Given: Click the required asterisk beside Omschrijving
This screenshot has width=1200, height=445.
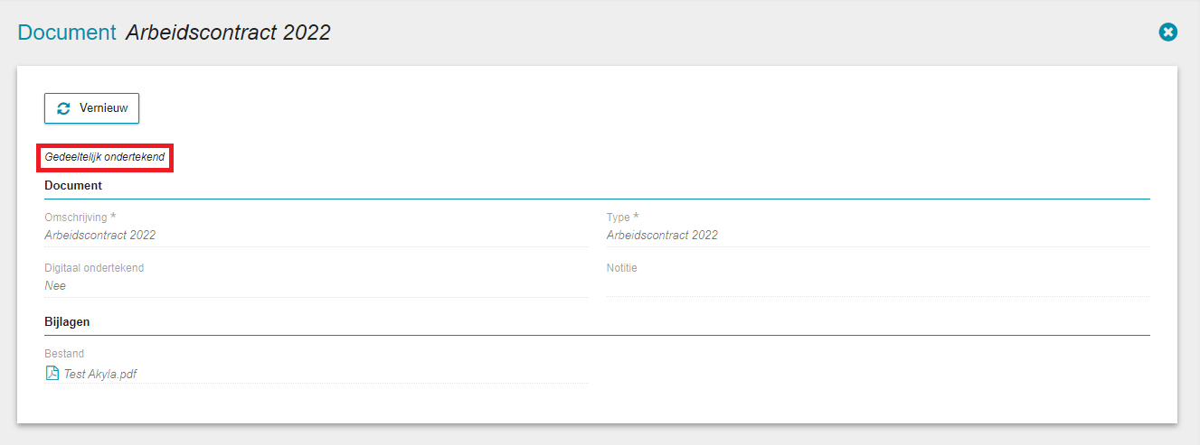Looking at the screenshot, I should (113, 217).
